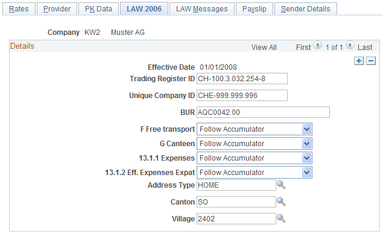This screenshot has width=383, height=234.
Task: Click in the Unique Company ID field
Action: point(242,96)
